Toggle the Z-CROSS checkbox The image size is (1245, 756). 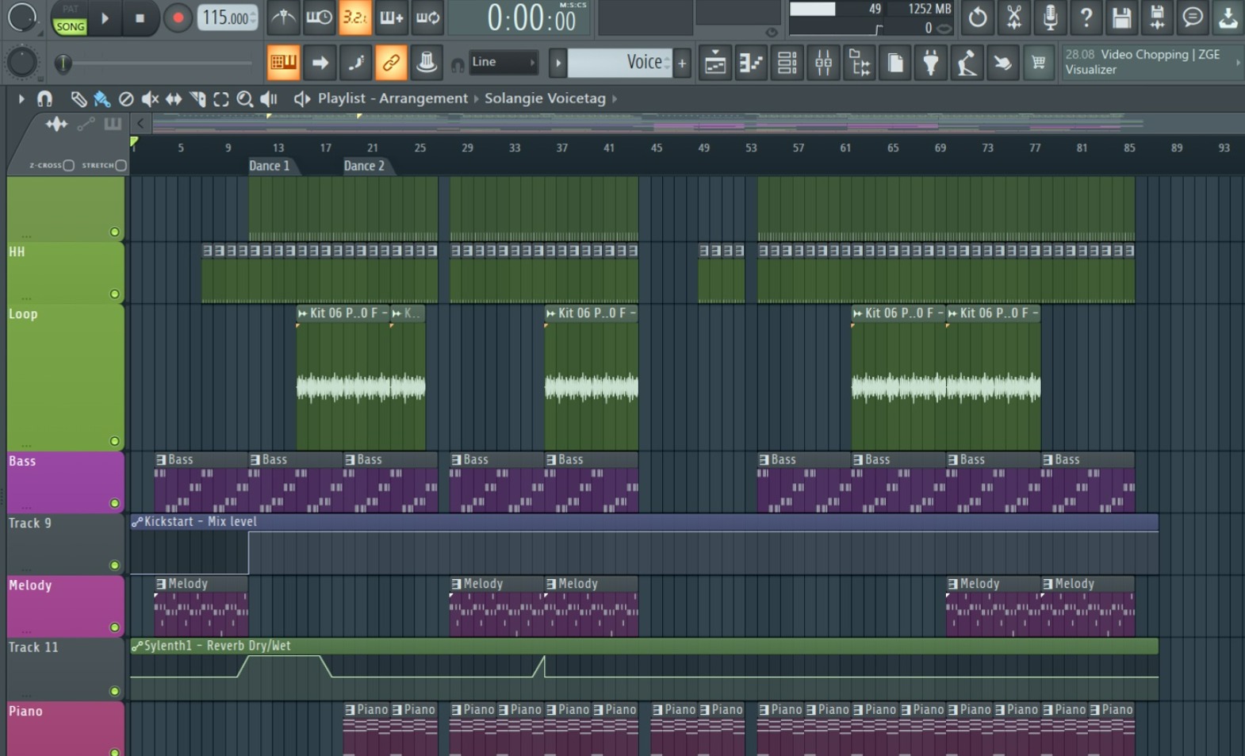pos(68,165)
